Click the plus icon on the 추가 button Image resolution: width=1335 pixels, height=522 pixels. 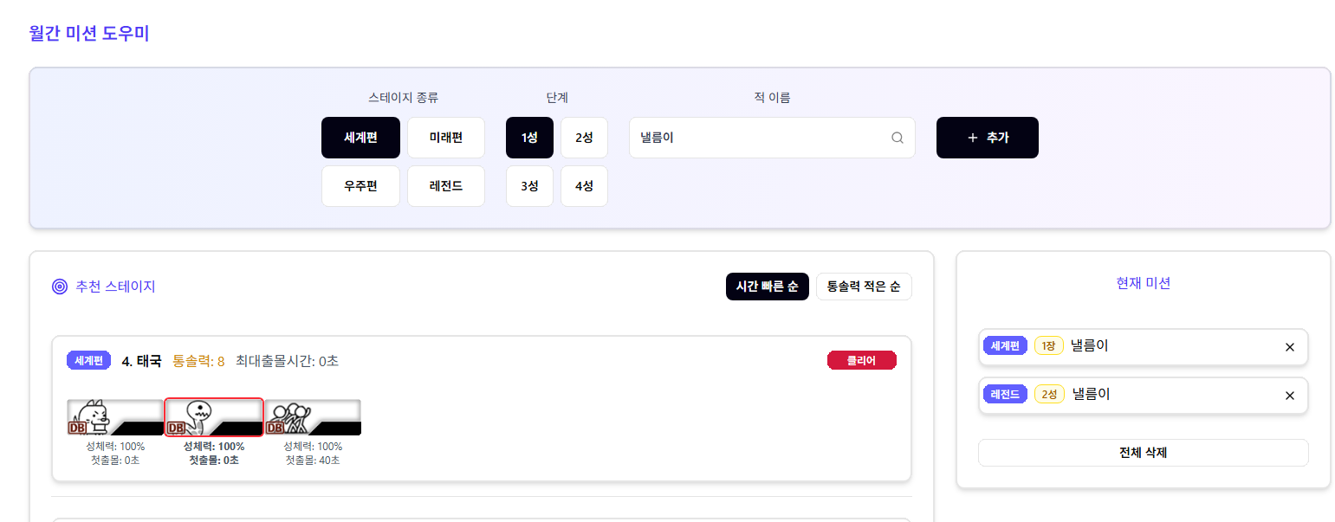tap(972, 138)
